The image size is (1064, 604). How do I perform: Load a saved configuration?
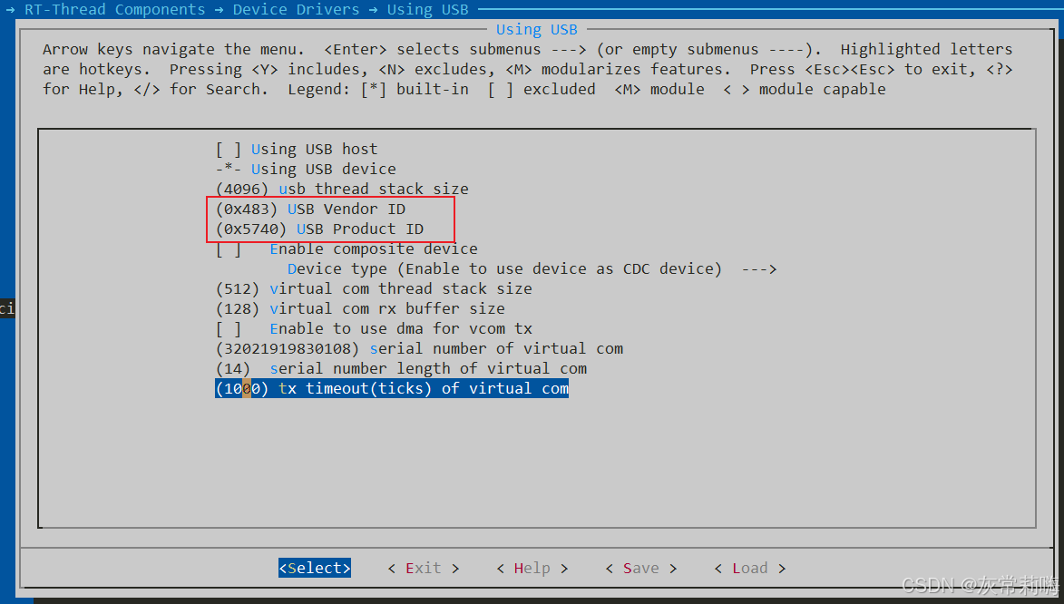coord(749,568)
